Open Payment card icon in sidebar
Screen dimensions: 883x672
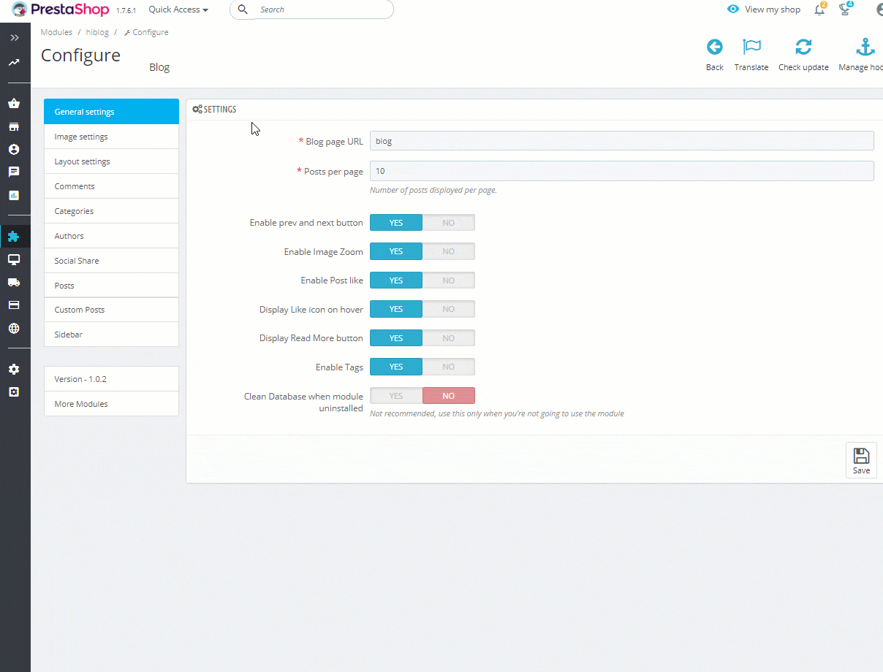pos(14,305)
